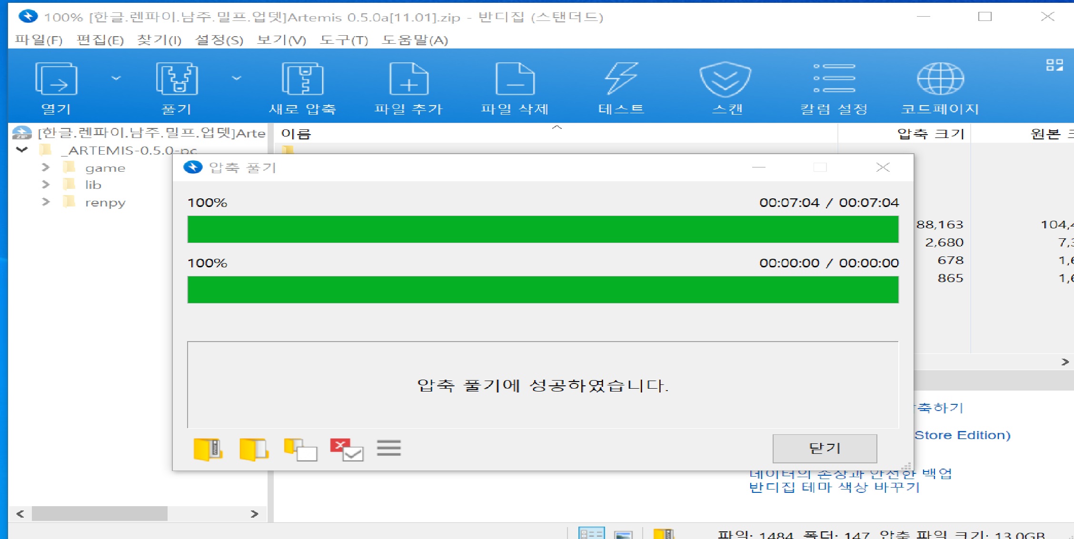Expand the game folder node
The width and height of the screenshot is (1074, 539).
(46, 167)
